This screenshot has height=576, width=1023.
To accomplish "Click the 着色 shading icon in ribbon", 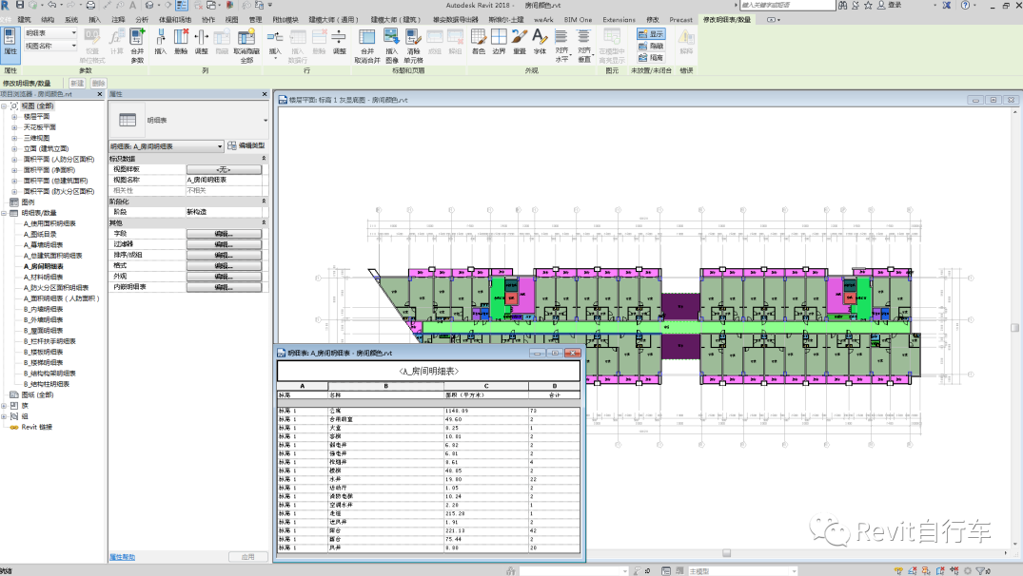I will (x=479, y=38).
